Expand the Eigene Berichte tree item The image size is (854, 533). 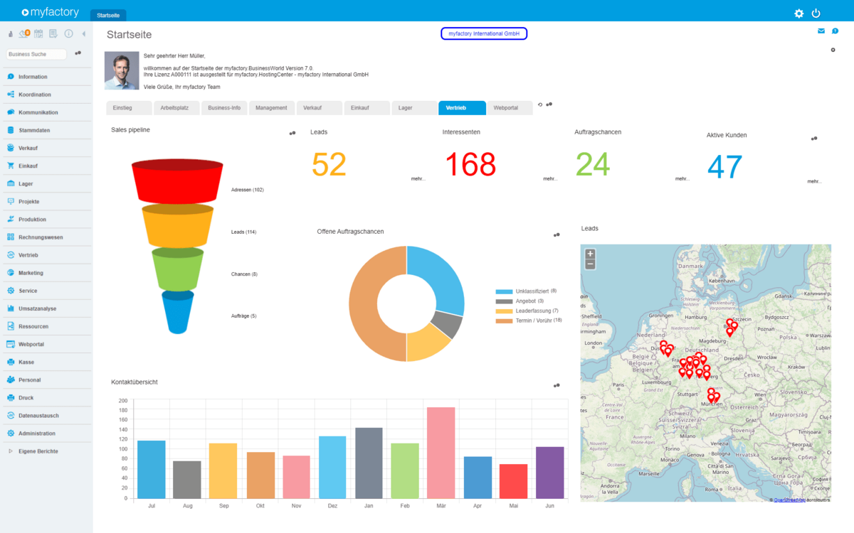pyautogui.click(x=11, y=451)
